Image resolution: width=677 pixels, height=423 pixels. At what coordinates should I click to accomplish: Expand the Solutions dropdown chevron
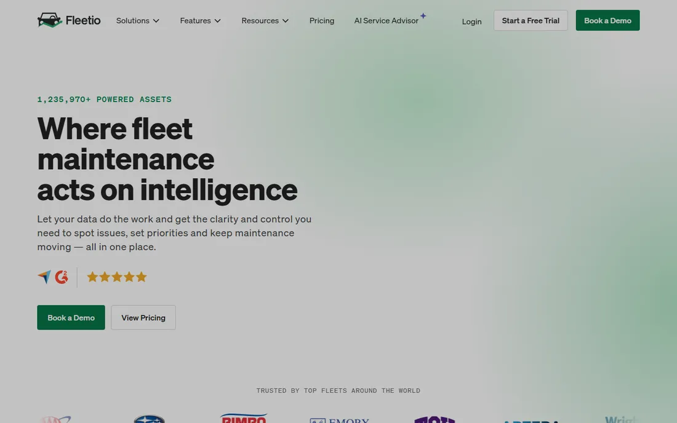[156, 21]
